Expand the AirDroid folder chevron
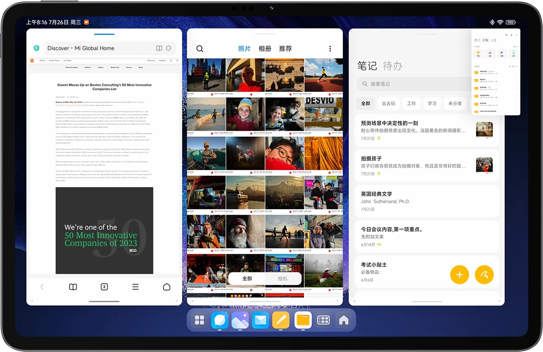 click(x=517, y=72)
